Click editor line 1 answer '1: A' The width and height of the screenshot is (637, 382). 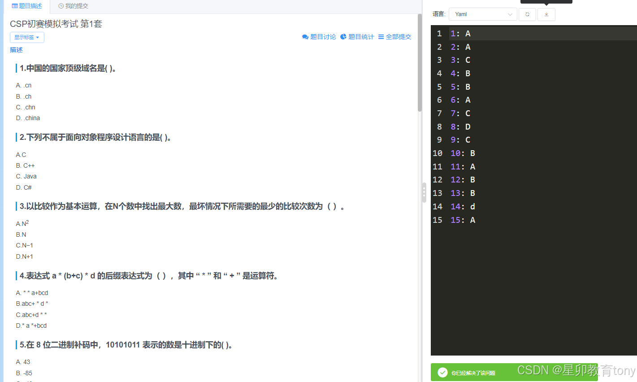click(x=460, y=34)
